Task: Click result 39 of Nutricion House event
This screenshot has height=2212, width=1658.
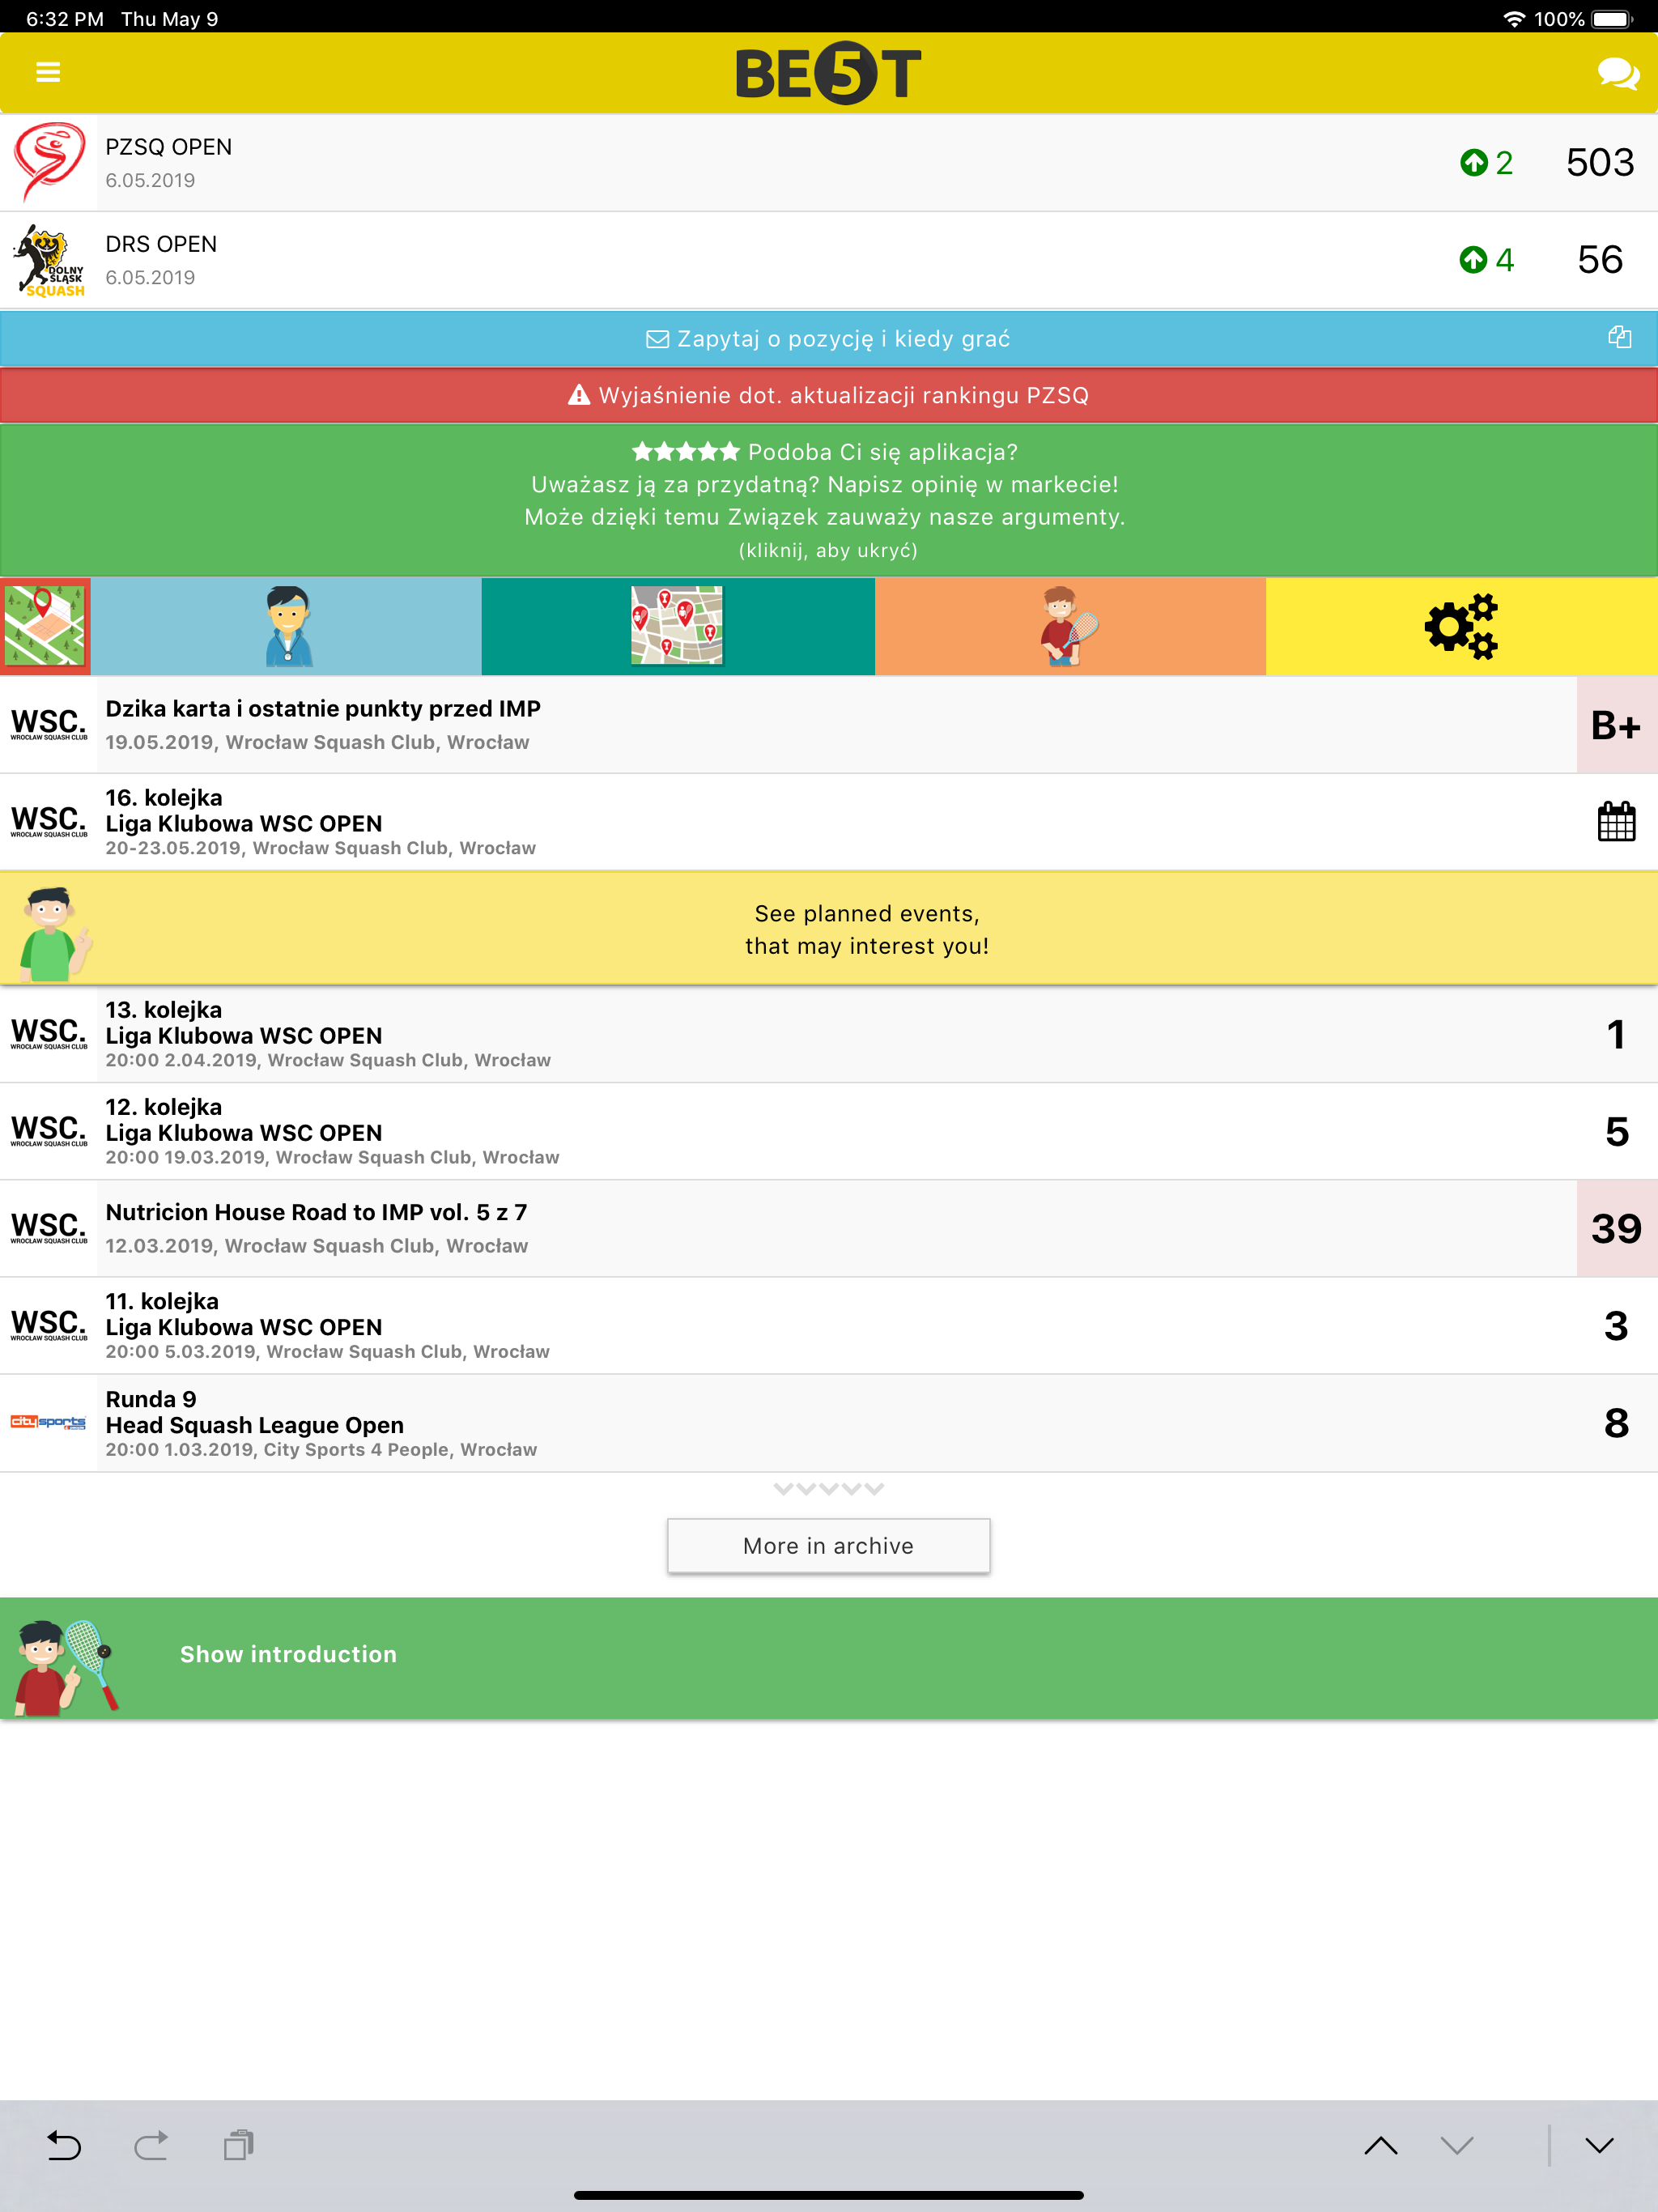Action: [x=1616, y=1228]
